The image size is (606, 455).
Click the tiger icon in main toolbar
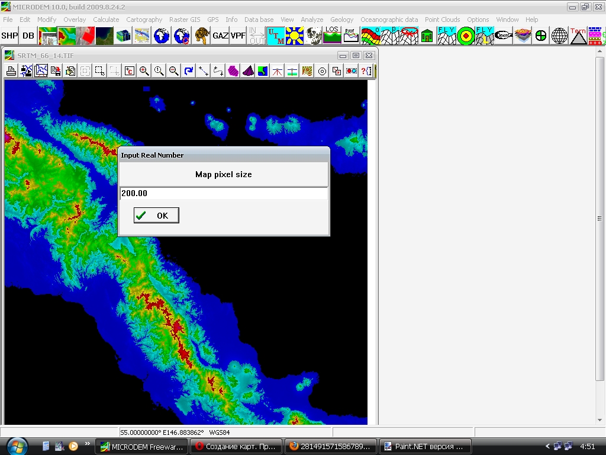click(x=201, y=36)
